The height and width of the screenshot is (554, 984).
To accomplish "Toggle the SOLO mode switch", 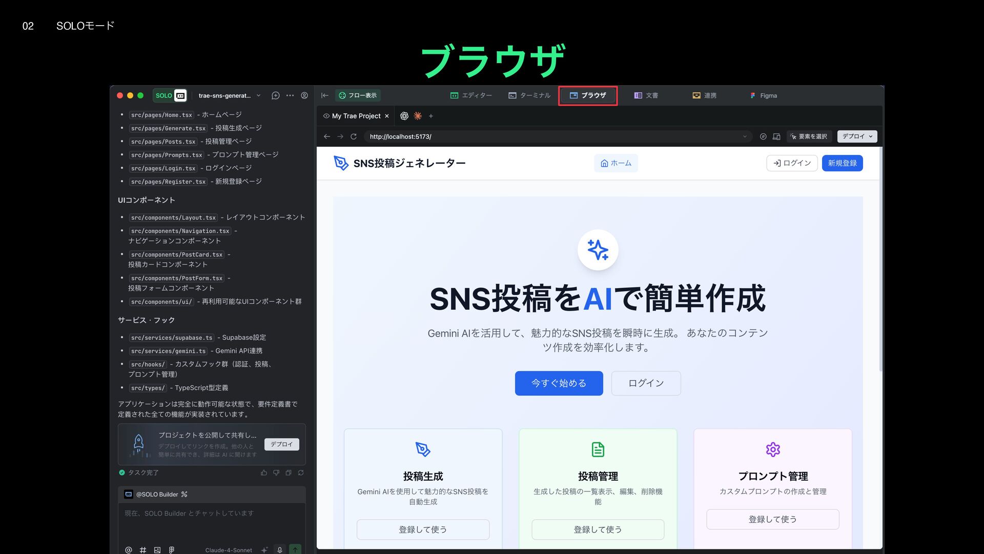I will point(170,95).
